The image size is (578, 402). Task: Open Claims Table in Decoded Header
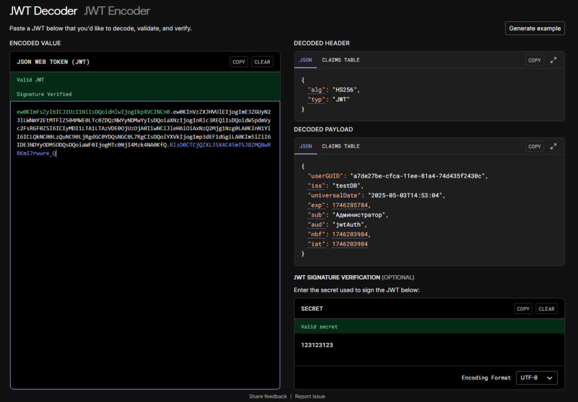(340, 60)
